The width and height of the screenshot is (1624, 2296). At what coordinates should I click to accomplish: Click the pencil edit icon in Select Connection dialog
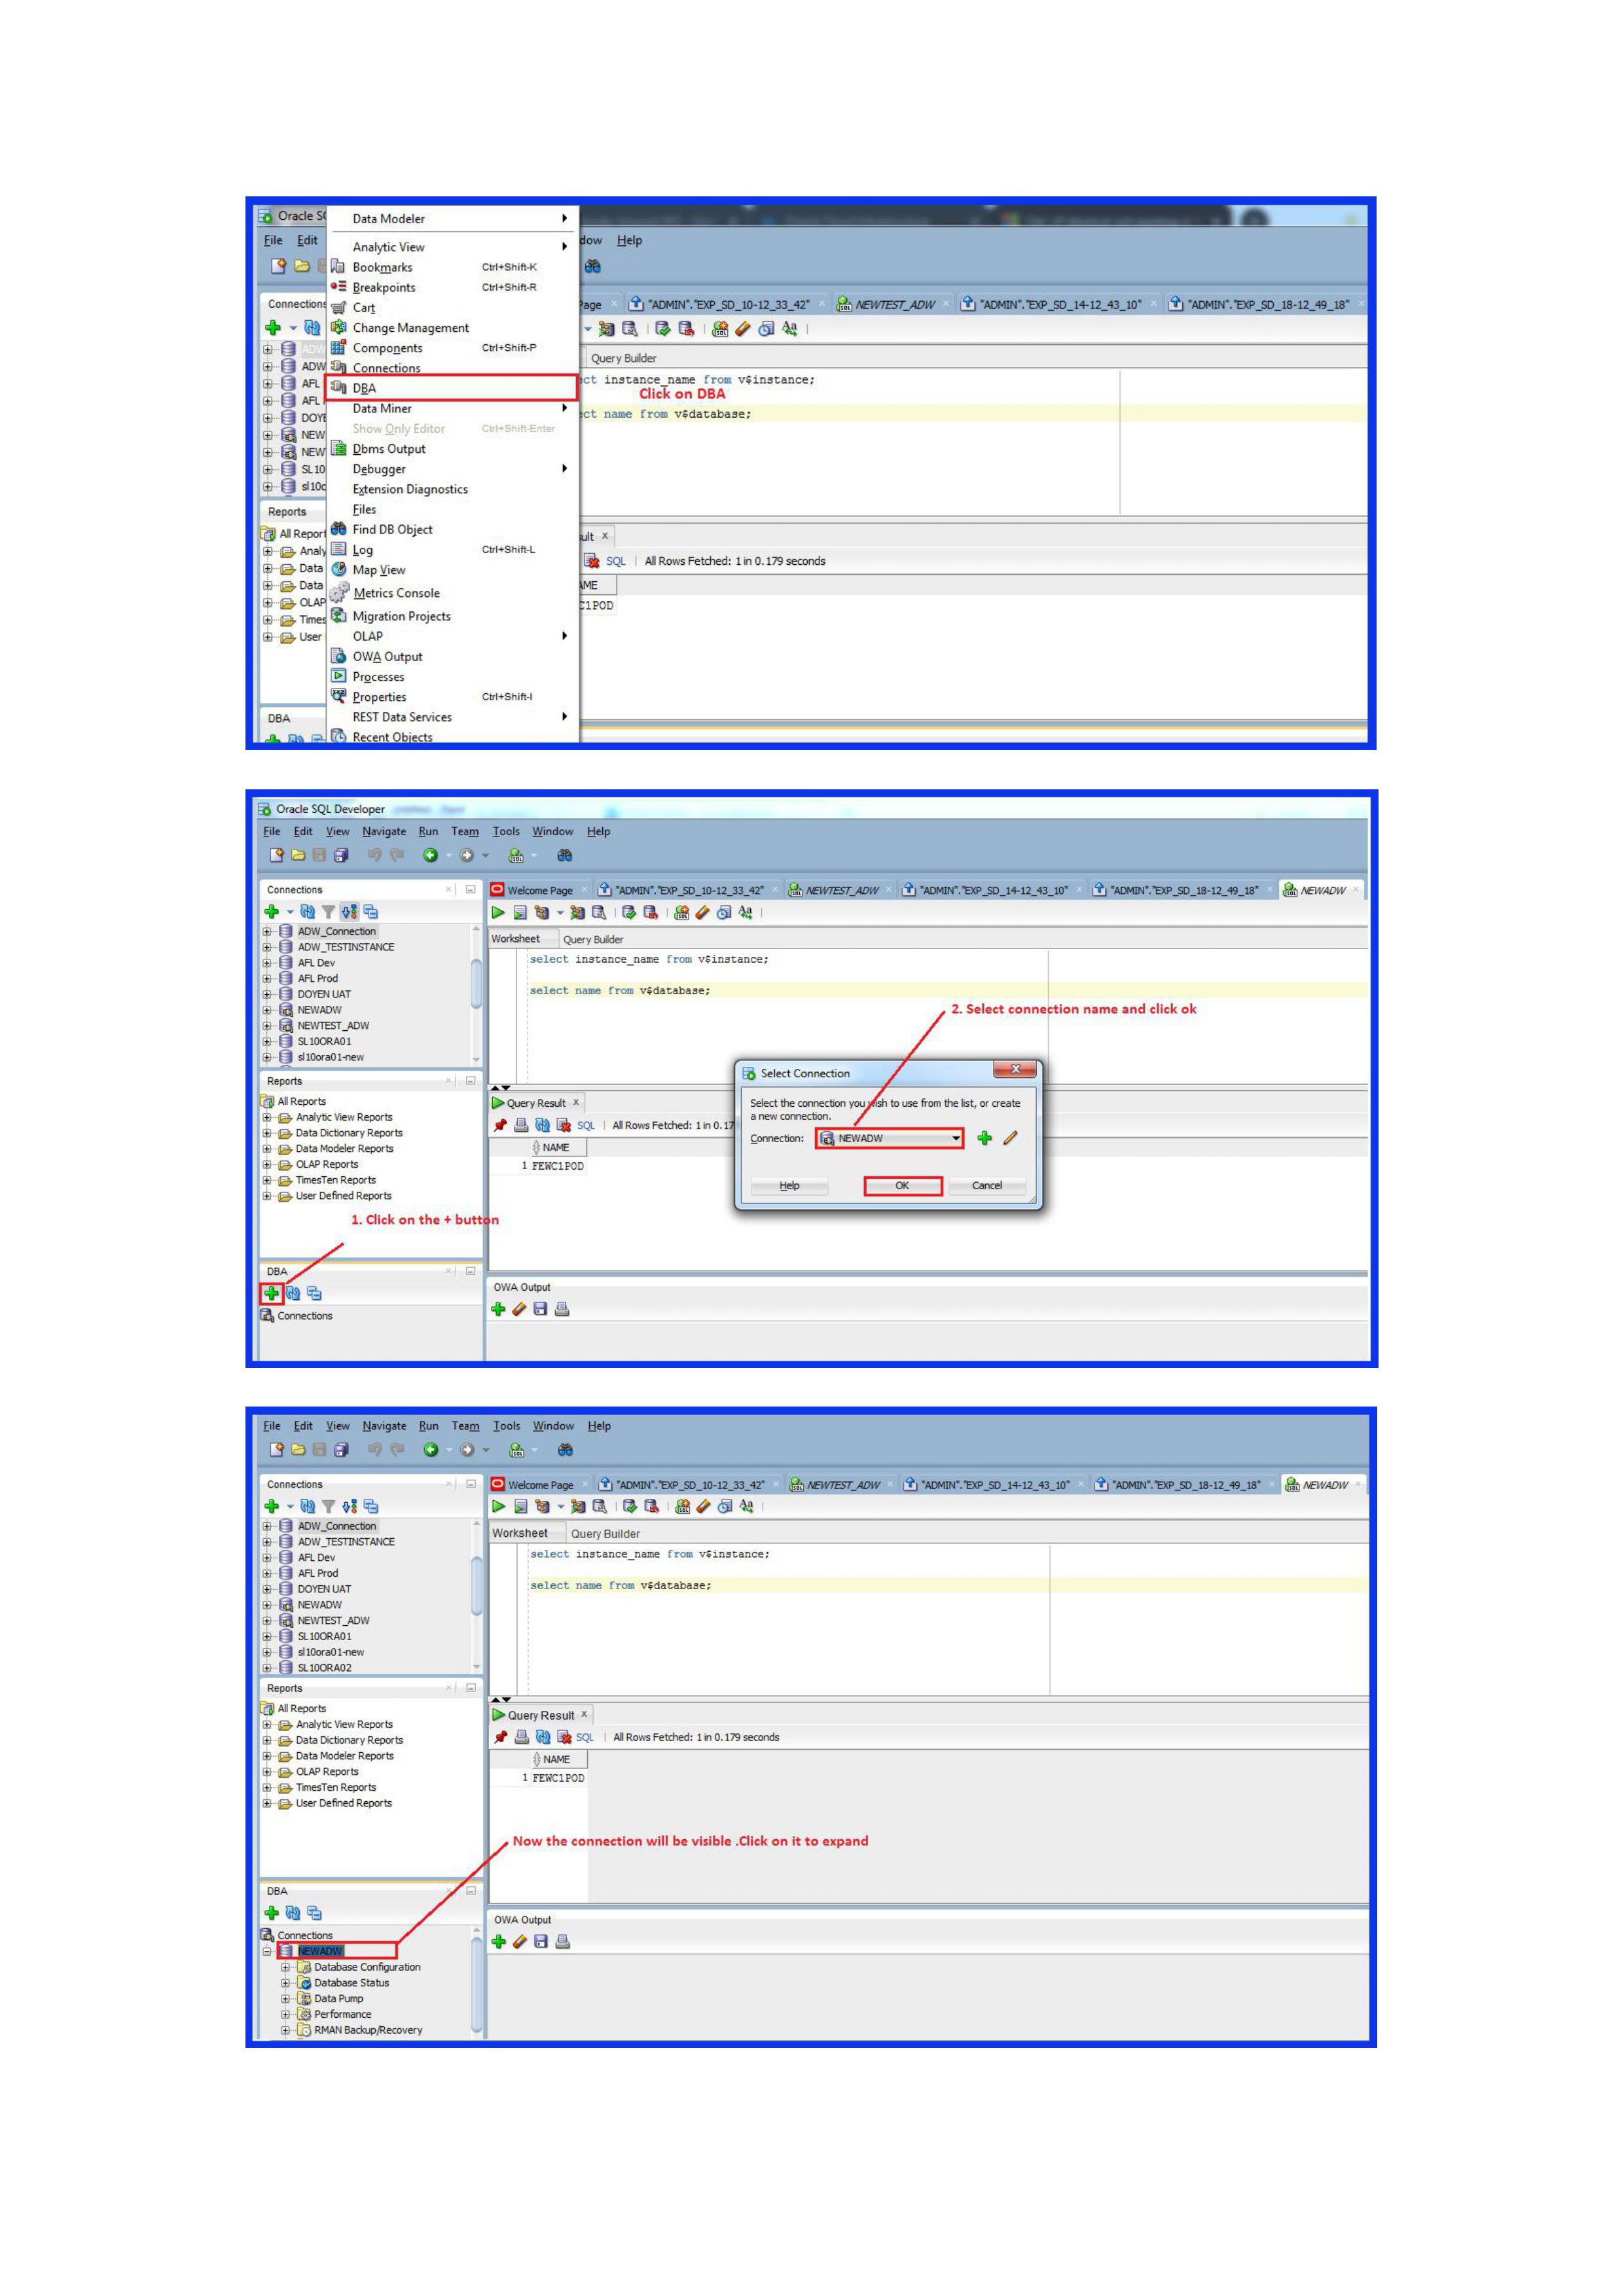tap(1010, 1138)
